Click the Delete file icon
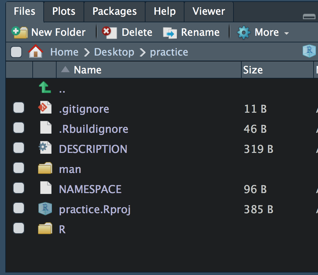Image resolution: width=318 pixels, height=275 pixels. coord(110,32)
